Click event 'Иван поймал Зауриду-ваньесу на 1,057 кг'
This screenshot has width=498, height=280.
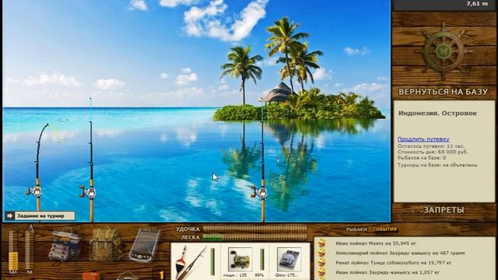click(x=388, y=272)
